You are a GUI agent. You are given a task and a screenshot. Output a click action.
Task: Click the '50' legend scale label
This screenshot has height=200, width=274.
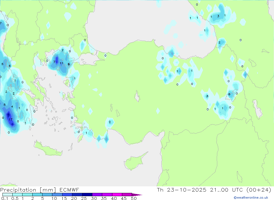134,198
